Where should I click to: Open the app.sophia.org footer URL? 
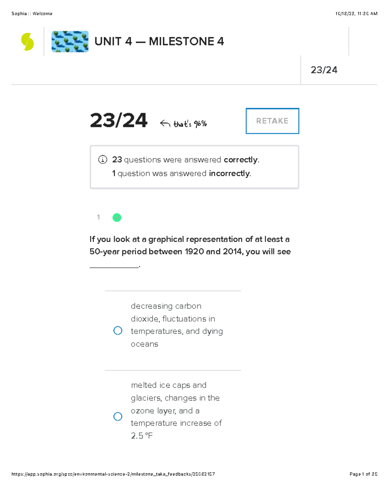[x=113, y=474]
